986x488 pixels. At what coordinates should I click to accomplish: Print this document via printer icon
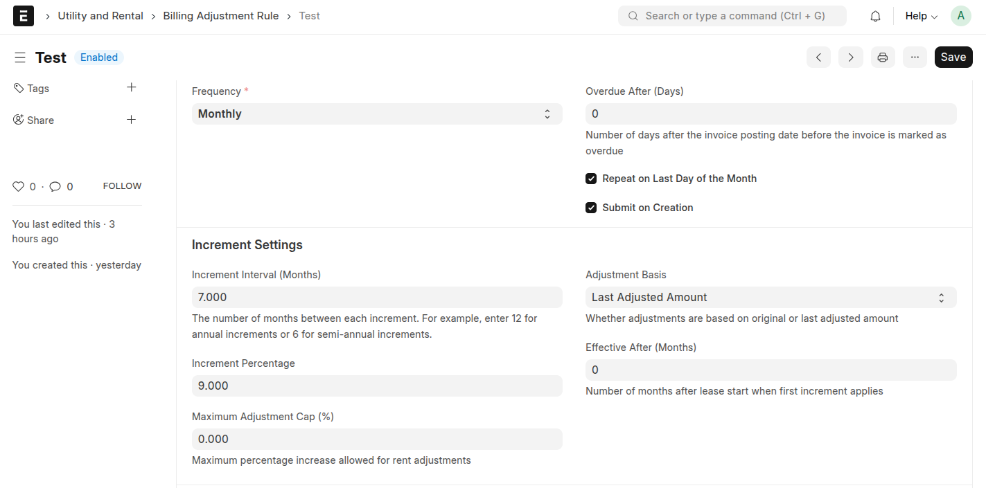point(882,57)
